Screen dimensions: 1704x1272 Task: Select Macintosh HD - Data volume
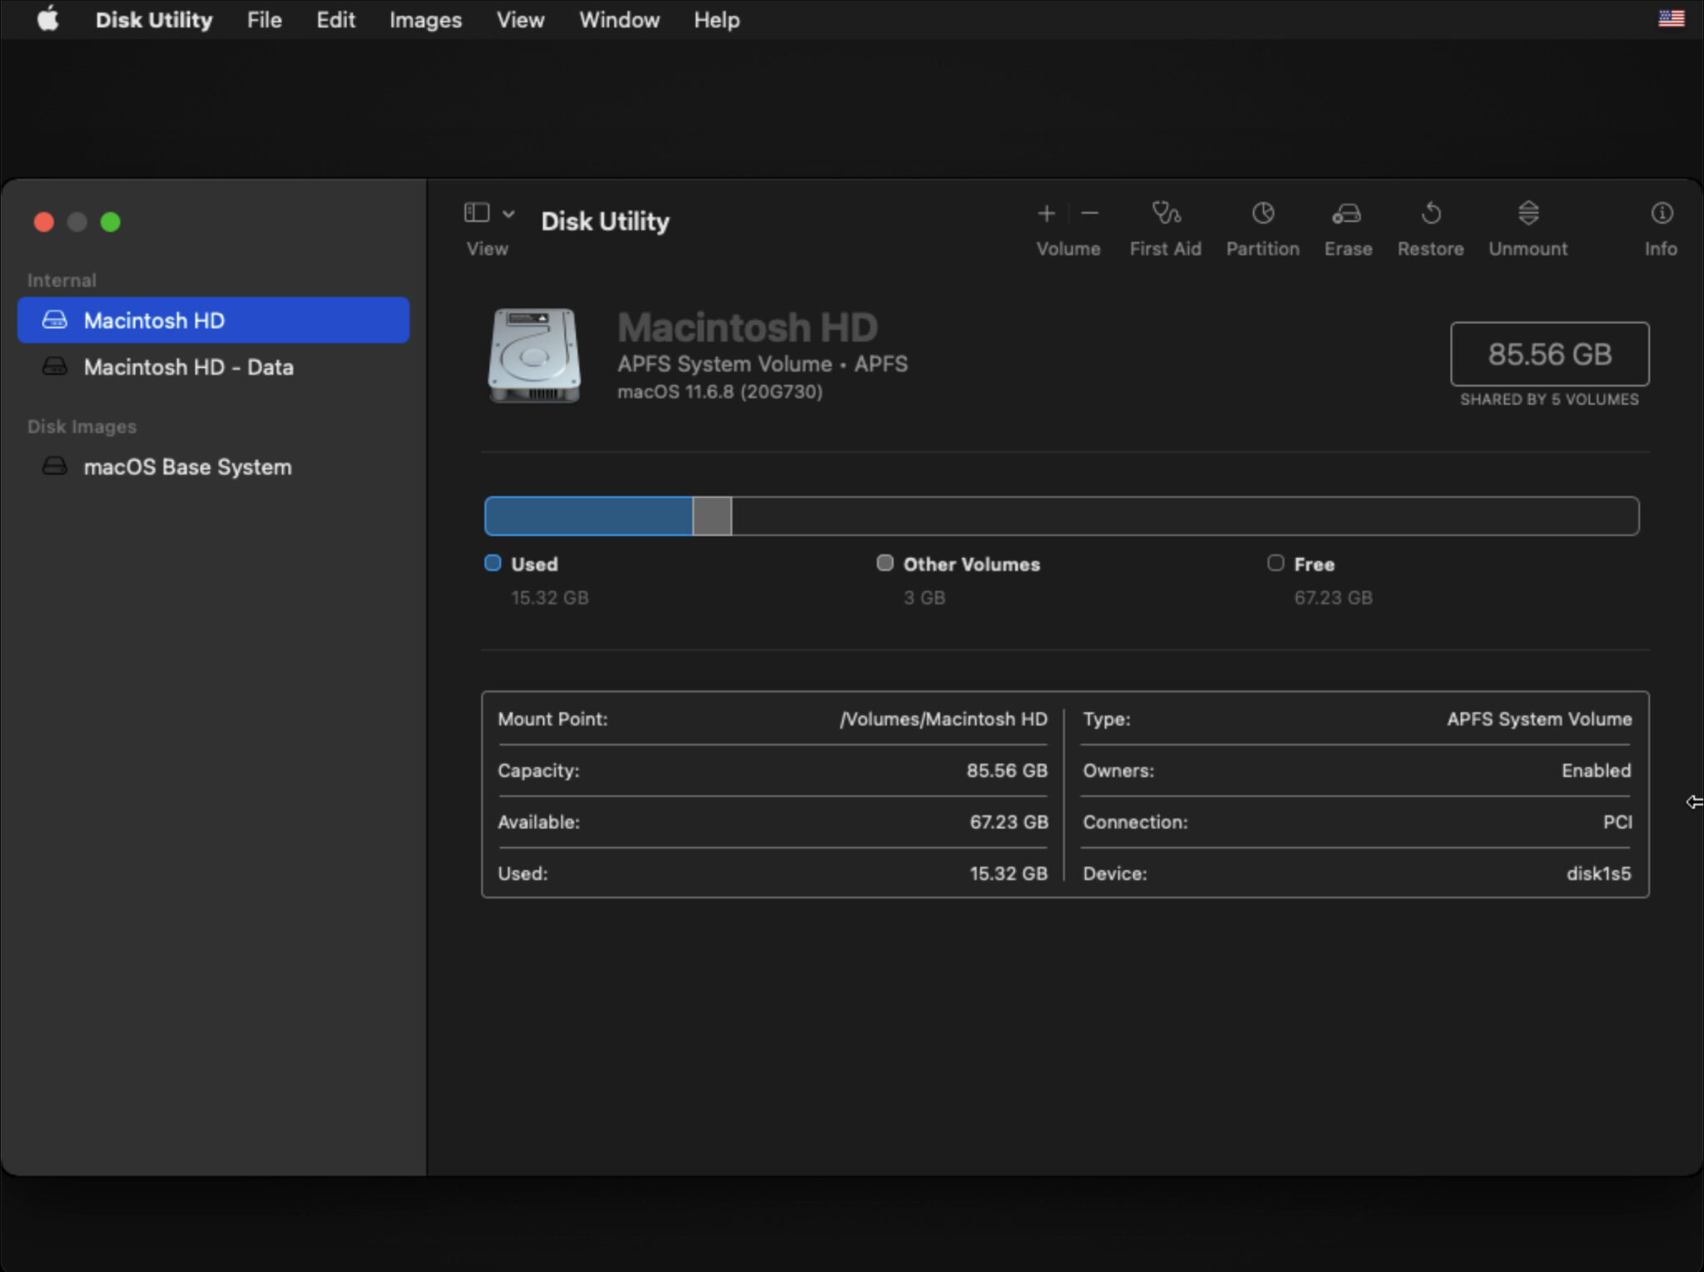pos(188,367)
